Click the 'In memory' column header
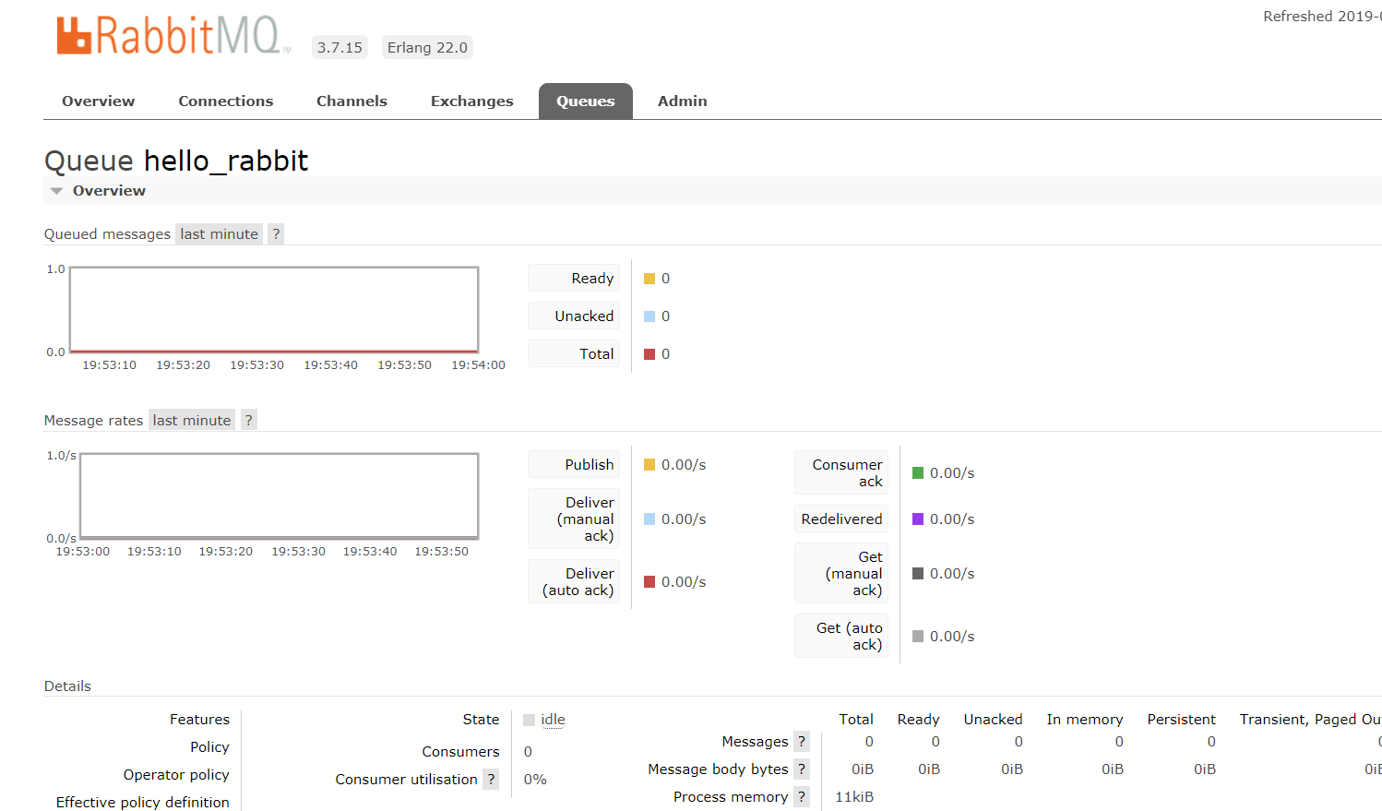 click(x=1085, y=720)
